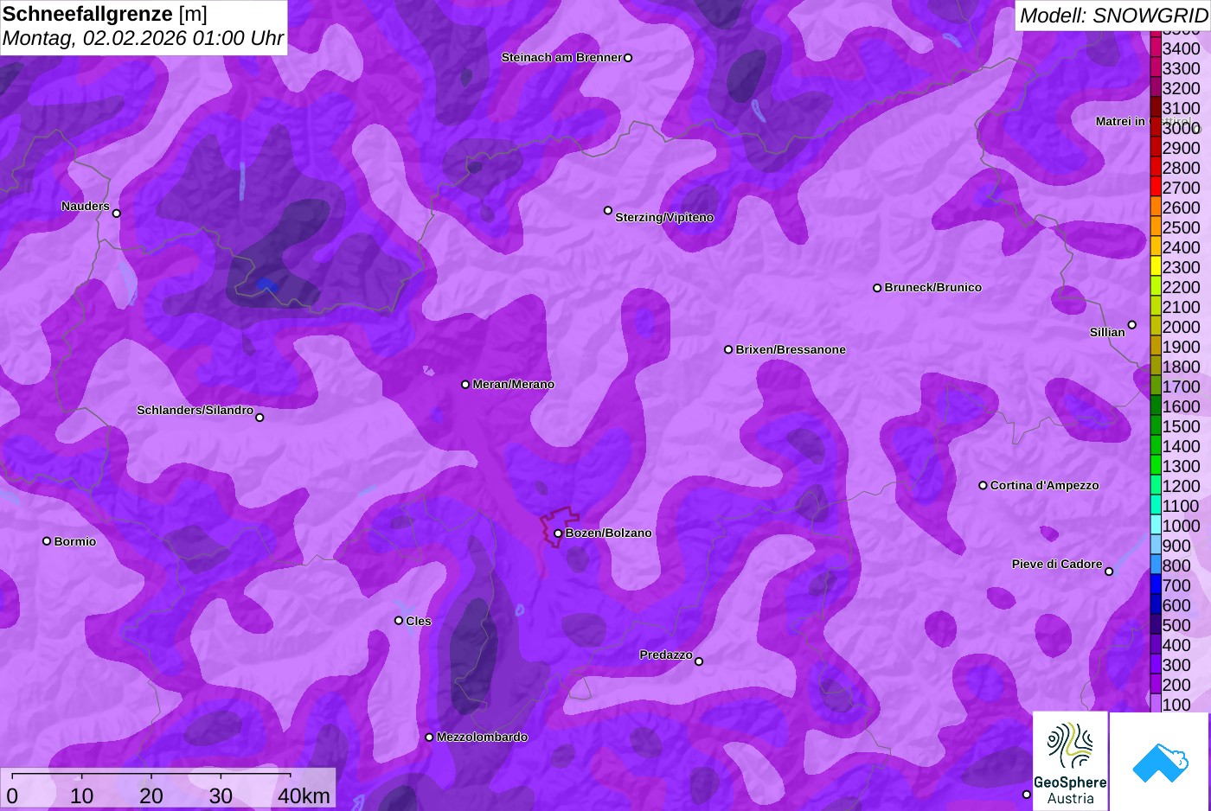This screenshot has height=811, width=1211.
Task: Select the legend value 2900
Action: coord(1182,149)
